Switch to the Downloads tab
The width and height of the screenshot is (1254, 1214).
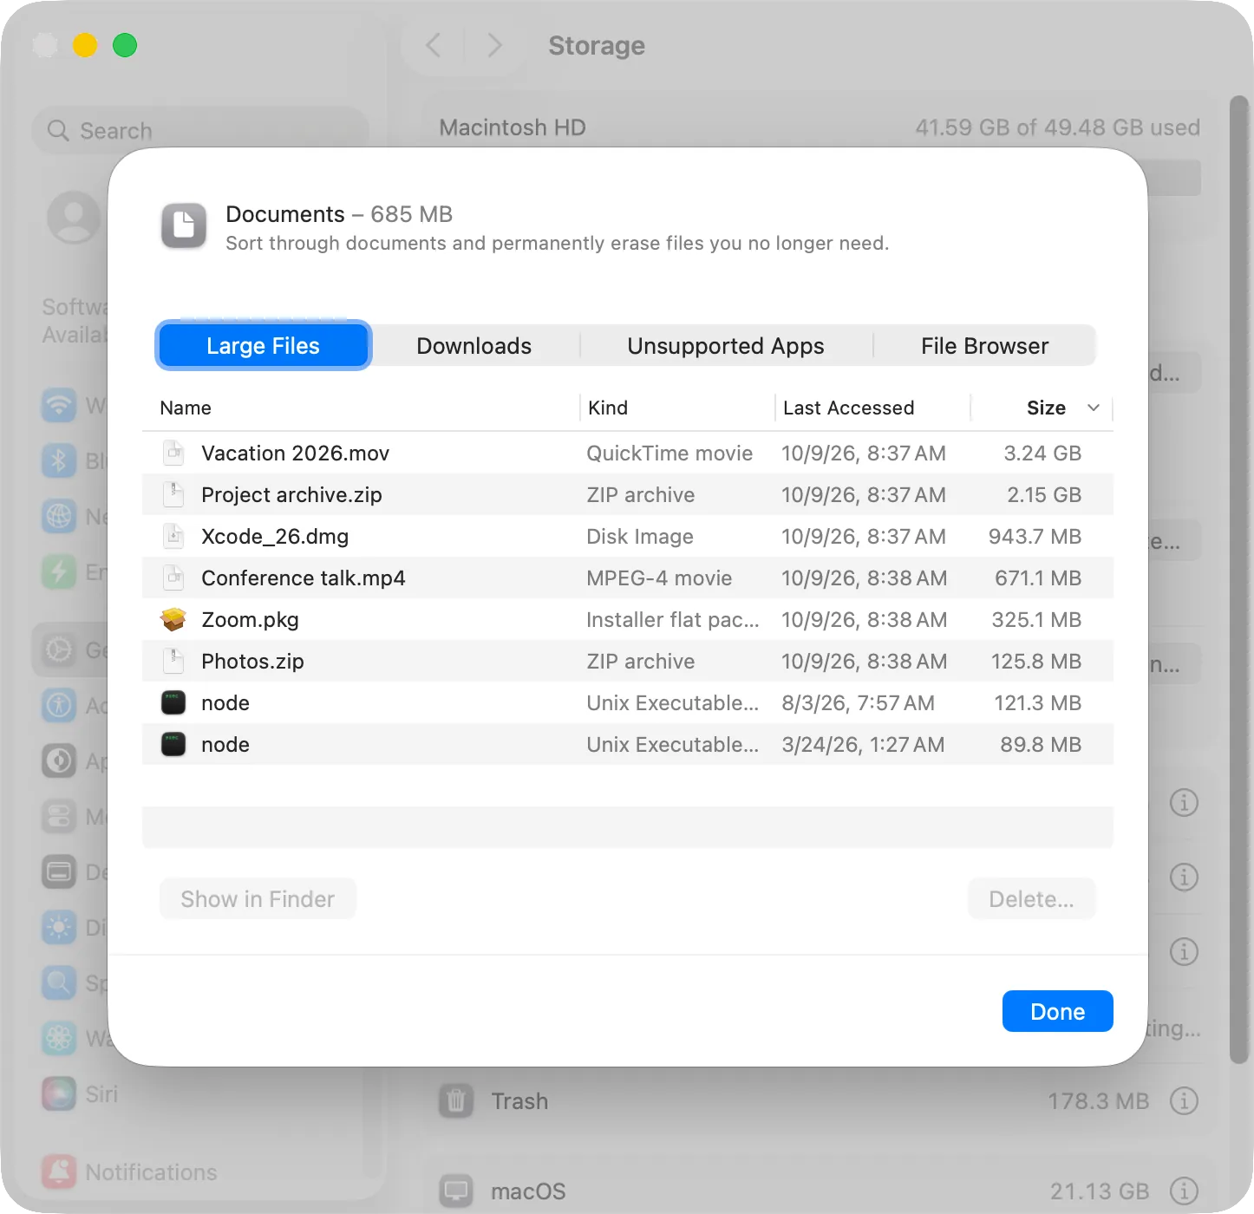coord(474,346)
